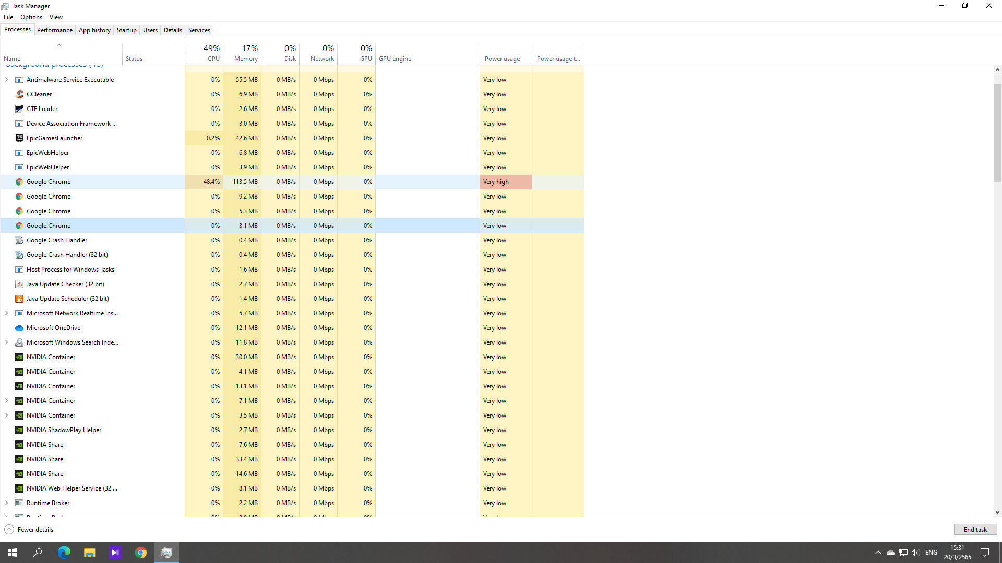Sort by the Name column header
The image size is (1002, 563).
pyautogui.click(x=61, y=54)
